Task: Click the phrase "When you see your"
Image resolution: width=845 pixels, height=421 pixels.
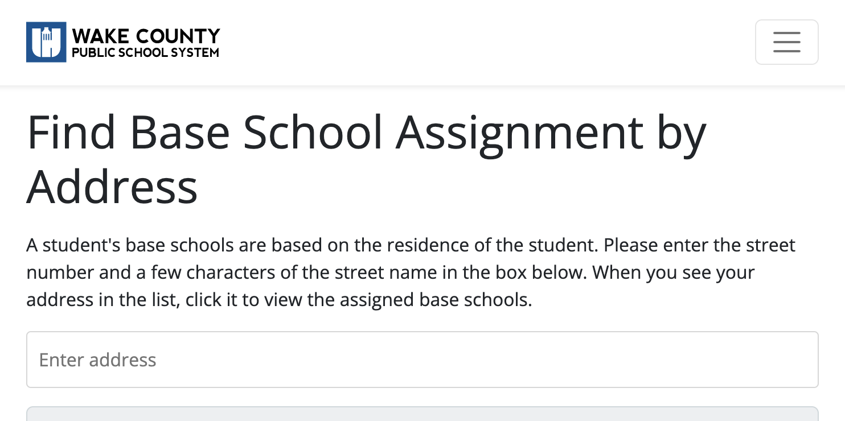Action: (x=673, y=273)
